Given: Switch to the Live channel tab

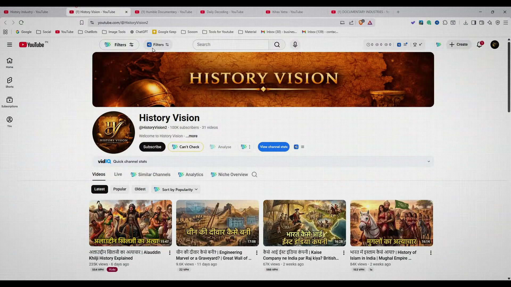Looking at the screenshot, I should tap(118, 175).
